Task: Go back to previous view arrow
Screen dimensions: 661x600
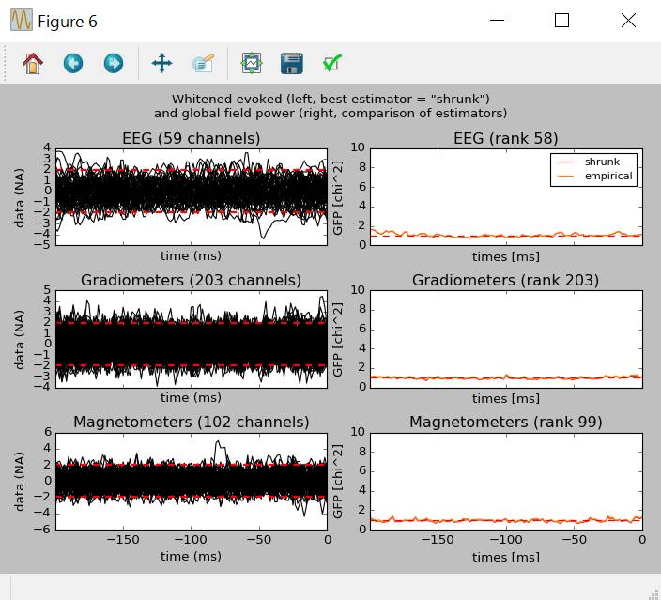Action: 73,63
